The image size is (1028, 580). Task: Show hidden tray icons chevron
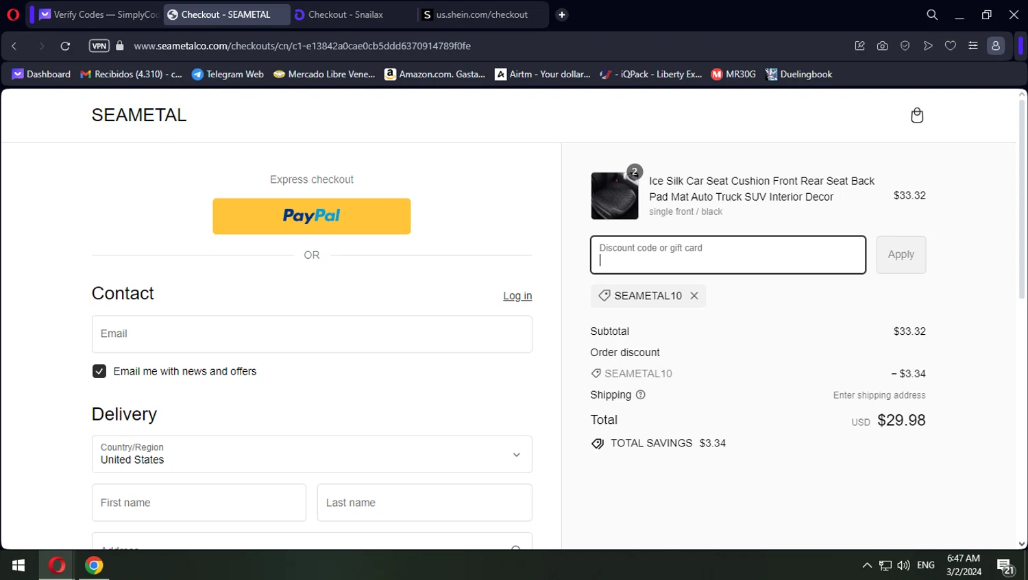[x=867, y=566]
